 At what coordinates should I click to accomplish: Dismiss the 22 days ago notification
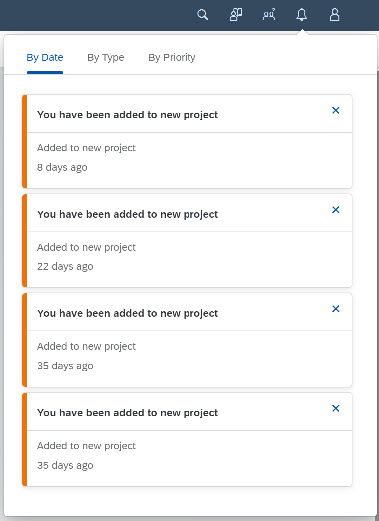[x=336, y=210]
